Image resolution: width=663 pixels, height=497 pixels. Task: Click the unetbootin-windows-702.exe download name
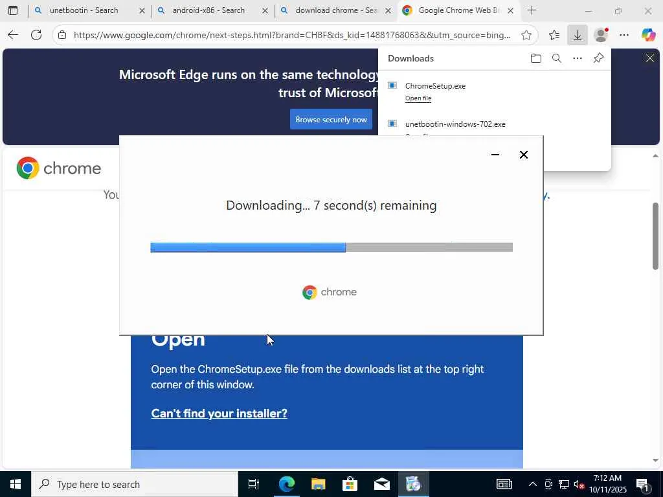[455, 124]
